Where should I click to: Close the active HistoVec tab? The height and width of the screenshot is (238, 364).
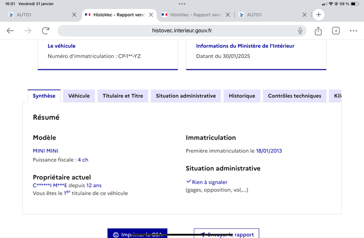(x=151, y=15)
